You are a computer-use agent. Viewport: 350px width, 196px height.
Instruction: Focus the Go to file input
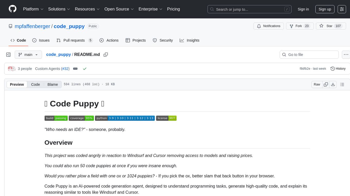point(309,55)
